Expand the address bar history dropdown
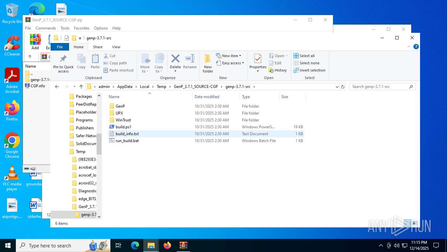The width and height of the screenshot is (447, 252). (337, 87)
